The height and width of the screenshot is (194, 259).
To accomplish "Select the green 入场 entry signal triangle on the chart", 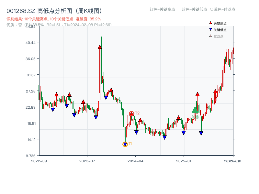I will pos(194,110).
